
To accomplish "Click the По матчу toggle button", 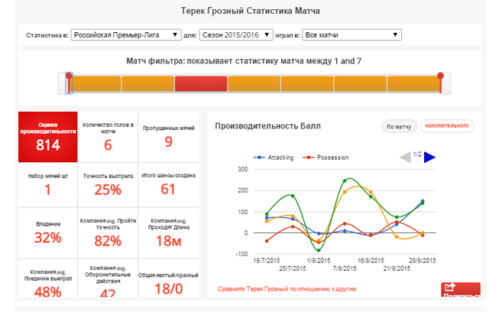I will tap(399, 126).
